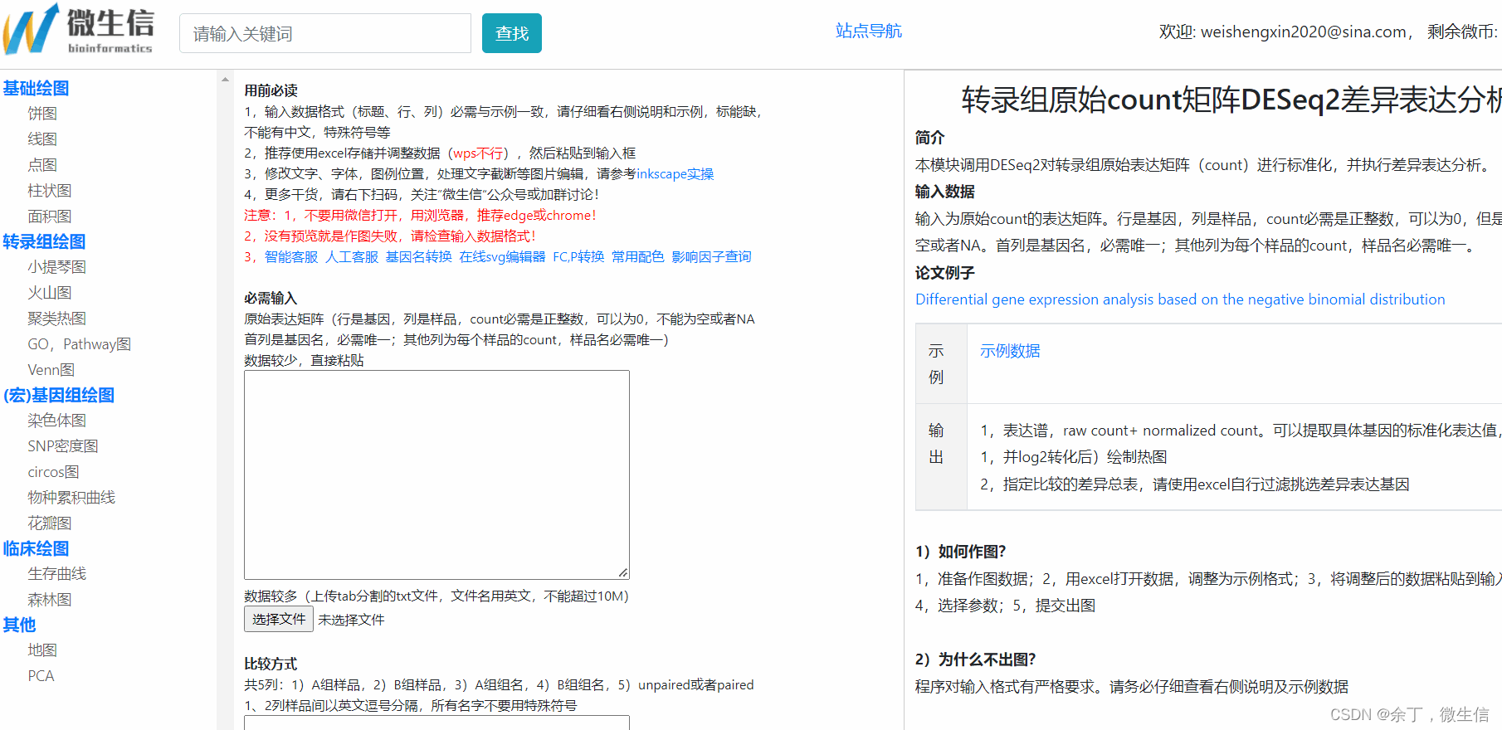Open the 示例数据 example data link
This screenshot has width=1502, height=730.
(x=1010, y=351)
